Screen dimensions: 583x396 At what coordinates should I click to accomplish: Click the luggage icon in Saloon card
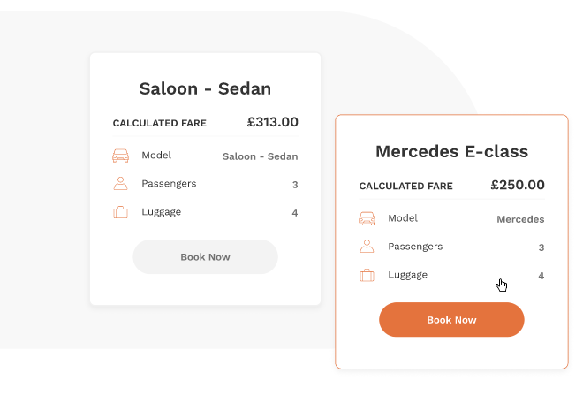(121, 212)
